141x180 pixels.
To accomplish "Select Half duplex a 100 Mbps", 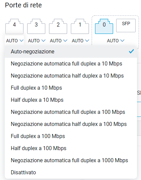I will 71,148.
